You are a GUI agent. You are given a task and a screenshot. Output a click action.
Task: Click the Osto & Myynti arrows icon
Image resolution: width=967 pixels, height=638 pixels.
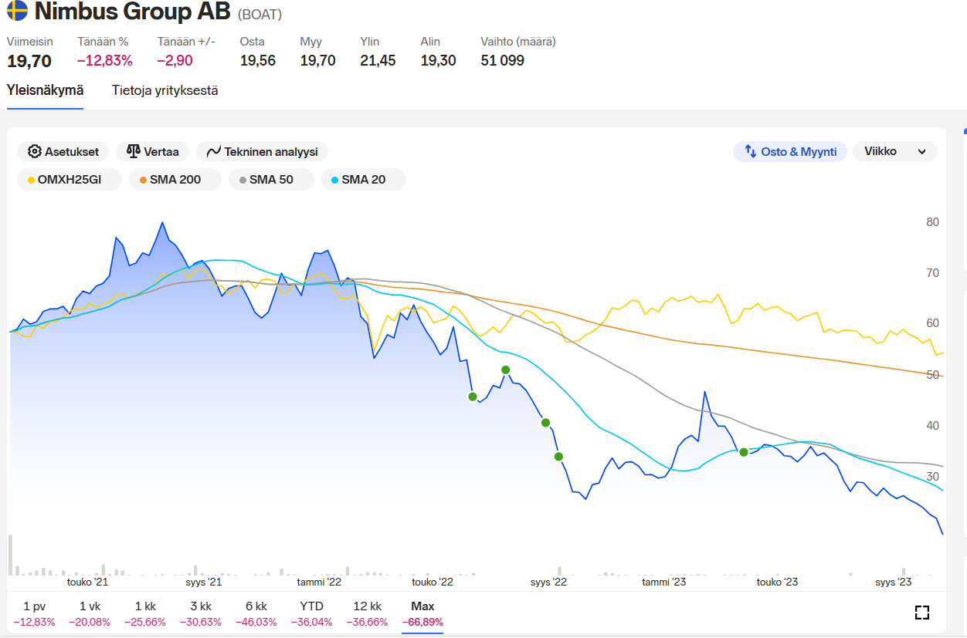[x=750, y=152]
